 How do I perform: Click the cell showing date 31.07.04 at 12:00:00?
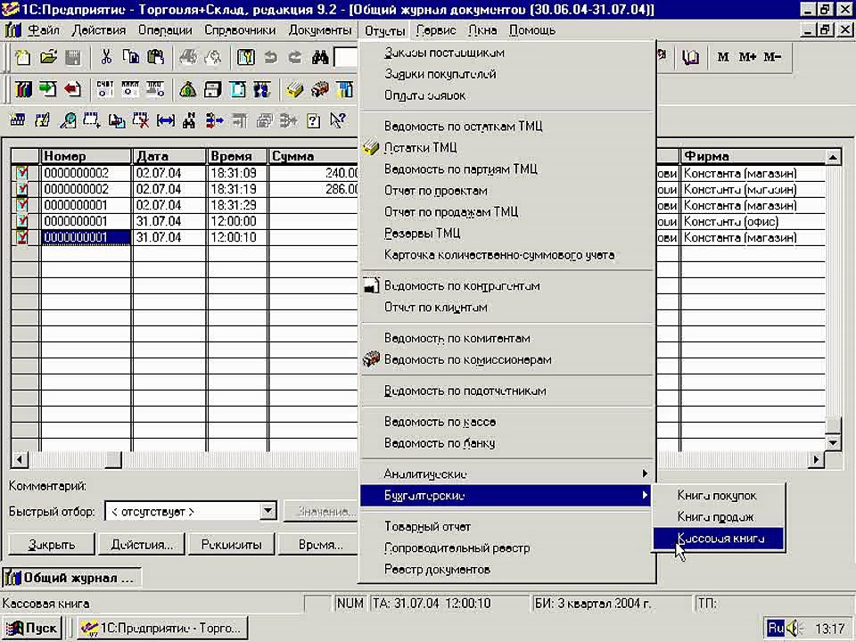pyautogui.click(x=169, y=222)
